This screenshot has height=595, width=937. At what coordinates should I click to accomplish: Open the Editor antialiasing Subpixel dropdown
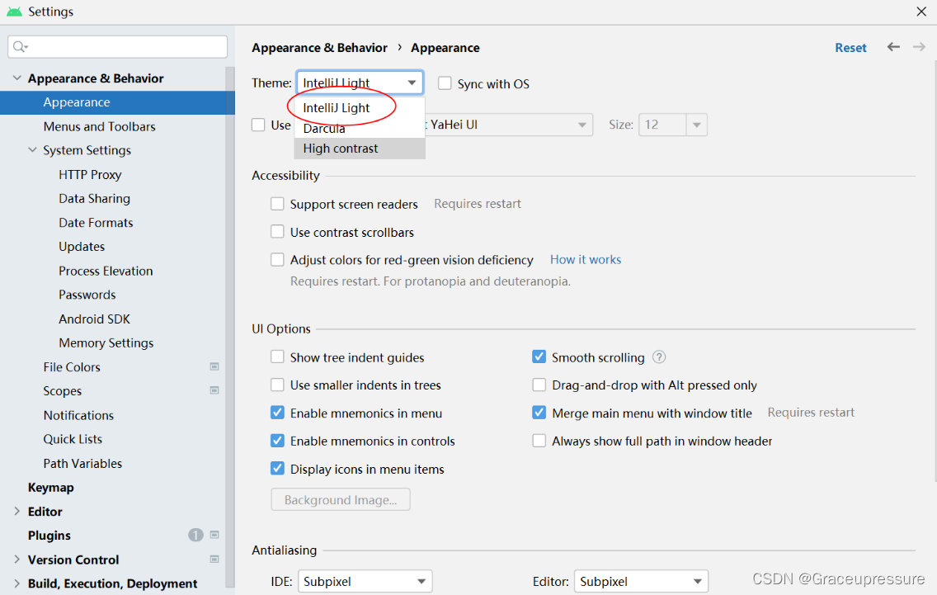[641, 581]
